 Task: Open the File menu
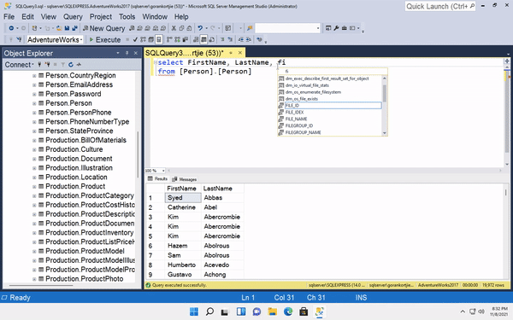pos(9,17)
